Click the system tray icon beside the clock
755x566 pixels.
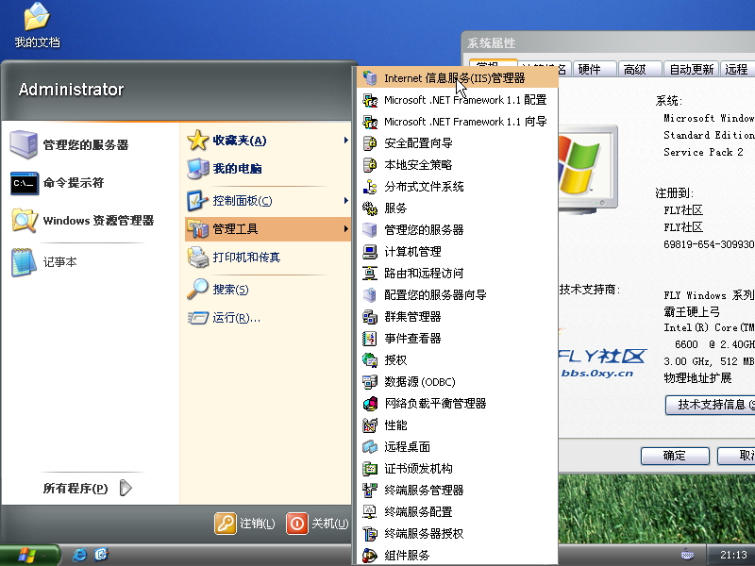point(688,555)
